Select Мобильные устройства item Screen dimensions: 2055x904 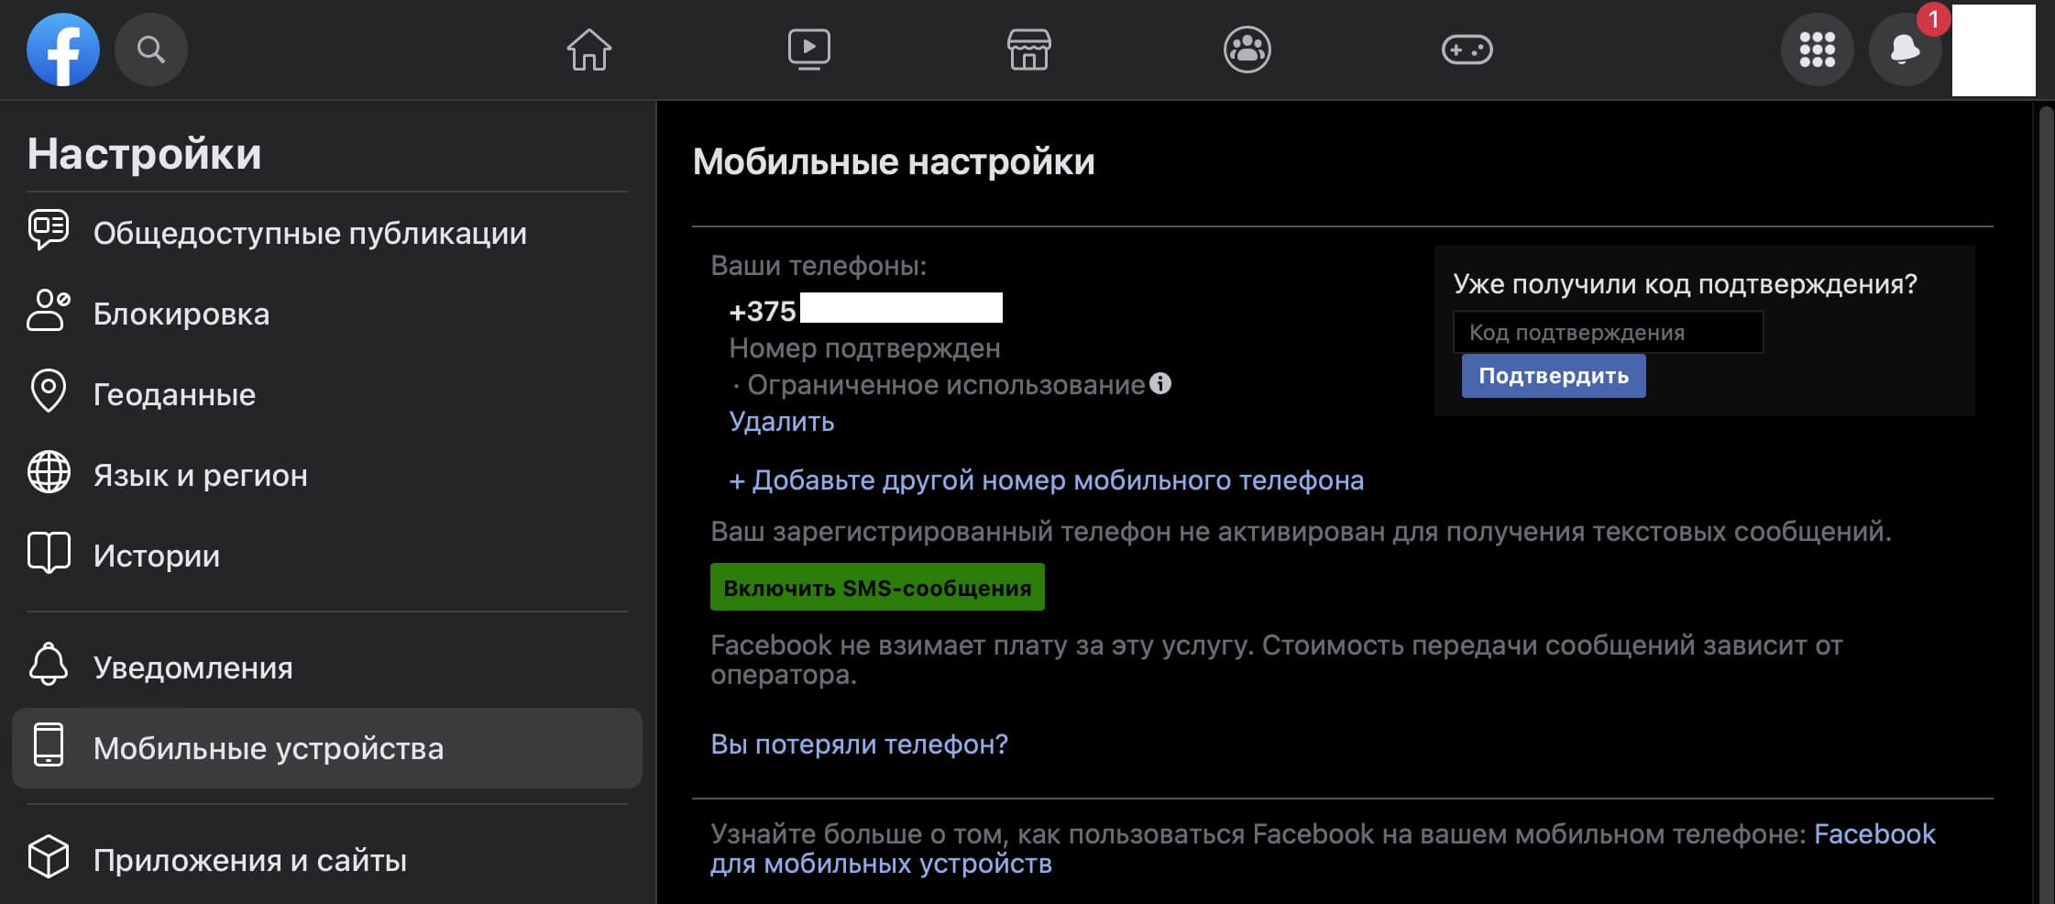(327, 748)
